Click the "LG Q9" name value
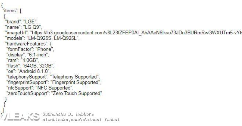This screenshot has height=126, width=242. click(x=32, y=27)
